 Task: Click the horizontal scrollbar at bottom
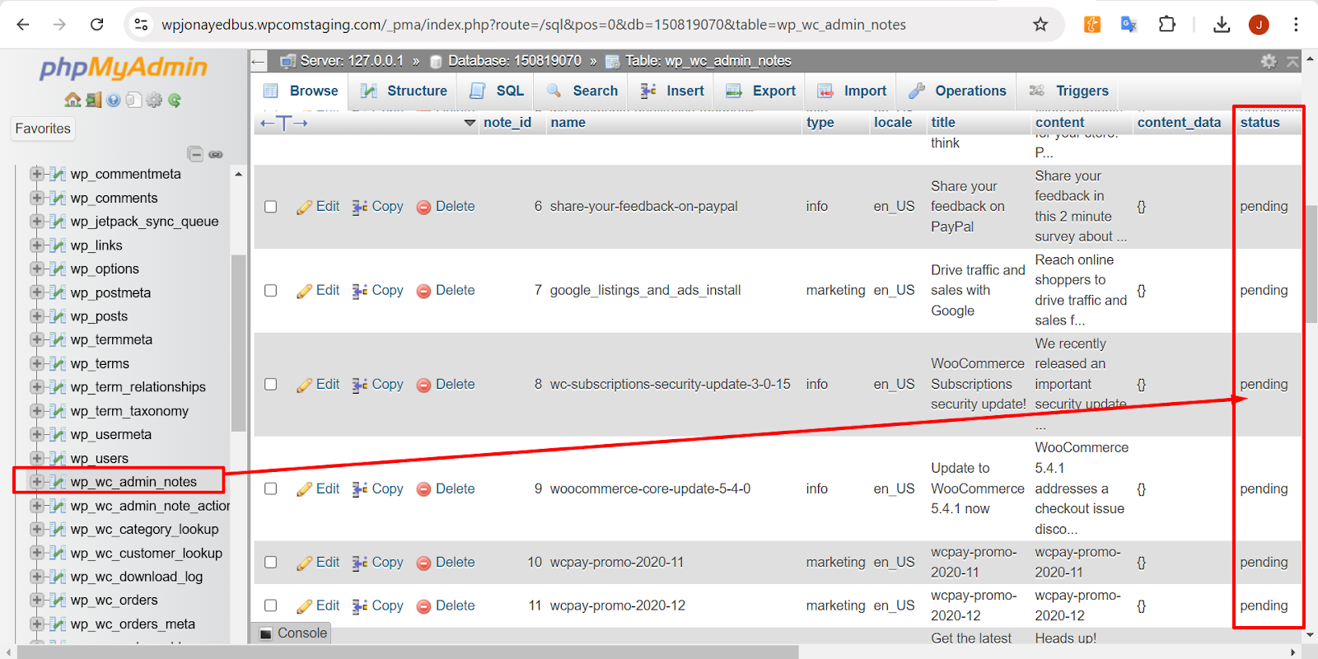point(408,652)
